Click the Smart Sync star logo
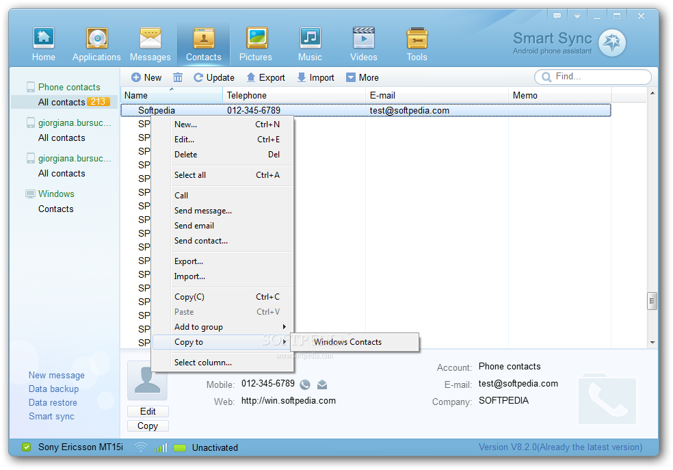 click(612, 42)
